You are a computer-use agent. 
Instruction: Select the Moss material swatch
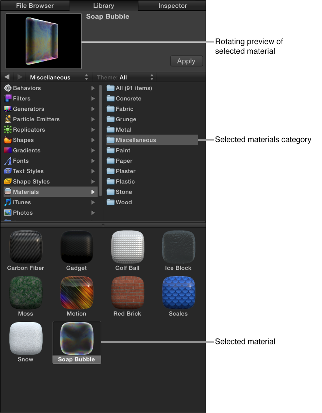pos(26,293)
